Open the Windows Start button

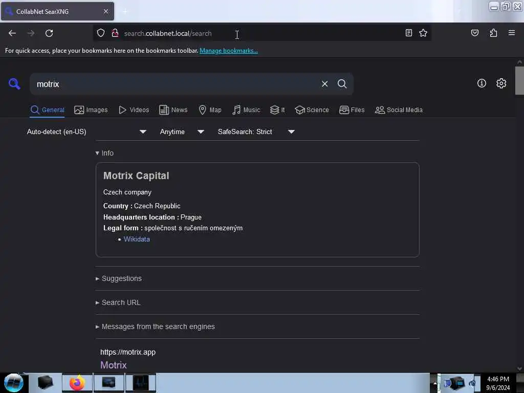pyautogui.click(x=13, y=383)
